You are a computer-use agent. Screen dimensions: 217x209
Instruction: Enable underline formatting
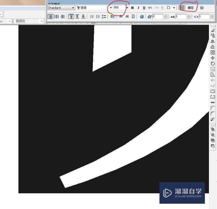tap(144, 8)
